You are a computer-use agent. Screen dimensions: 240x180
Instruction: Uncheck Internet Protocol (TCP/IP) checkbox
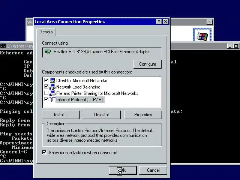(46, 99)
